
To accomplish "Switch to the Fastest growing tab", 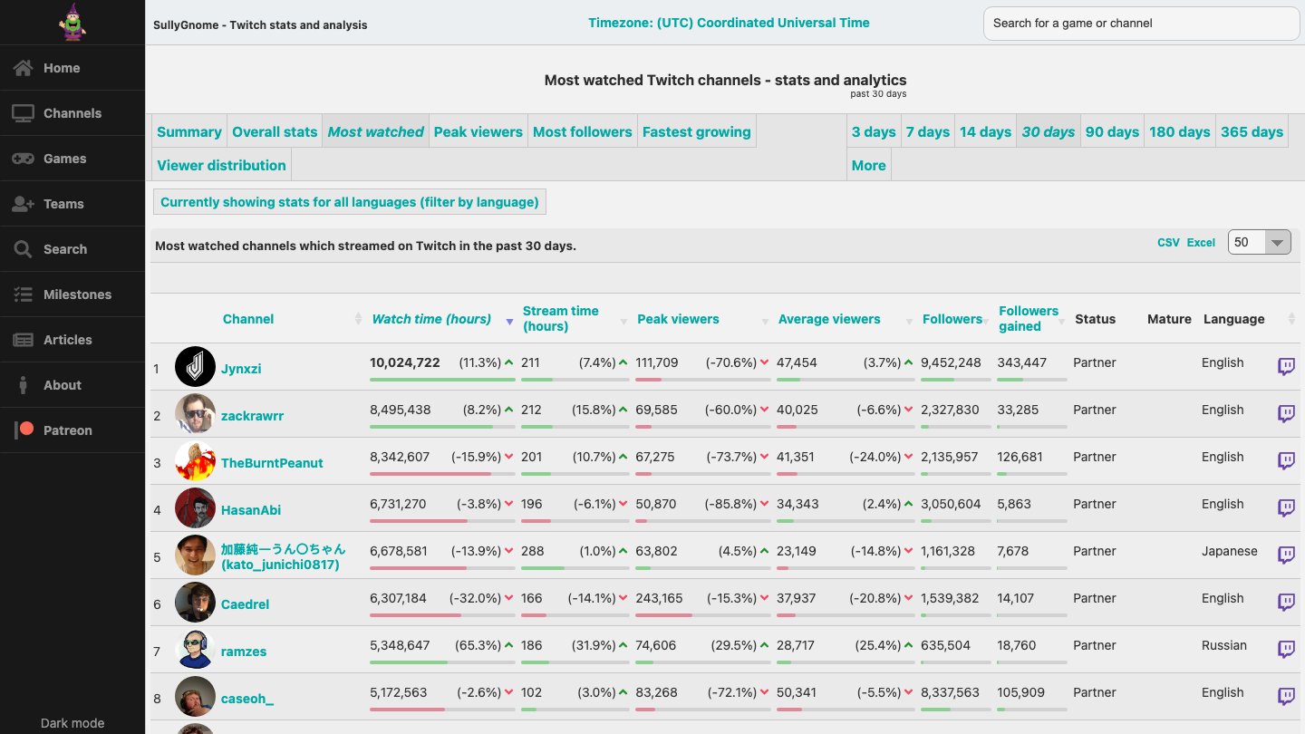I will [x=697, y=131].
